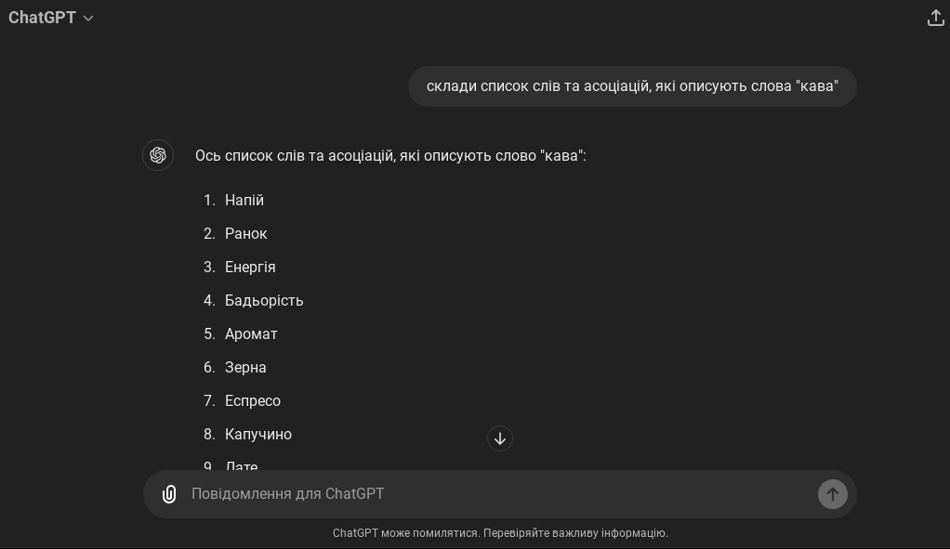Select the list entry Капучино
950x549 pixels.
[258, 434]
